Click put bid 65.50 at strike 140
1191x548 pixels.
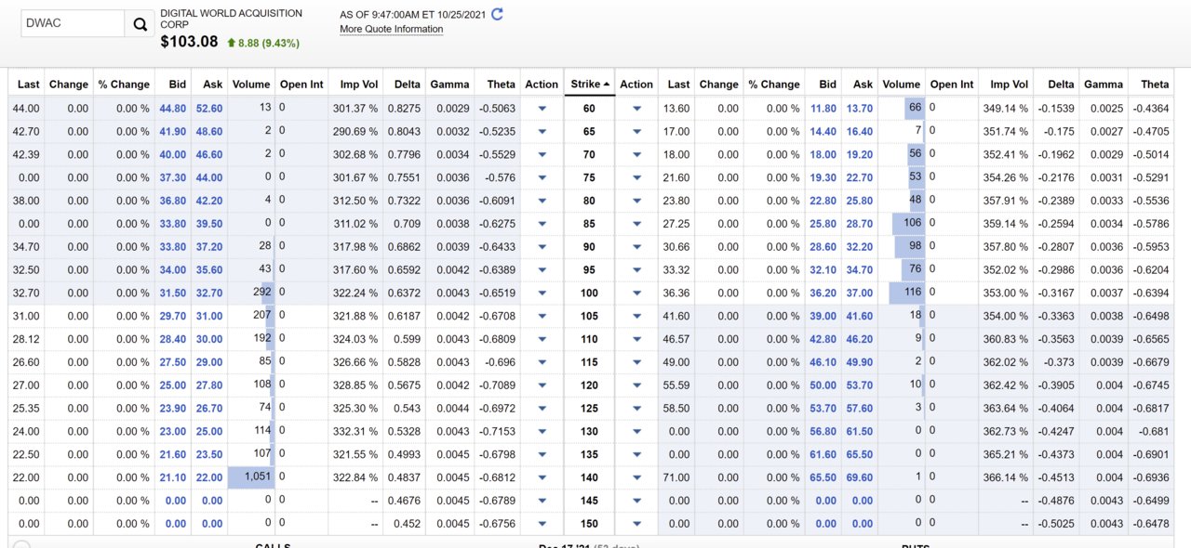coord(823,477)
